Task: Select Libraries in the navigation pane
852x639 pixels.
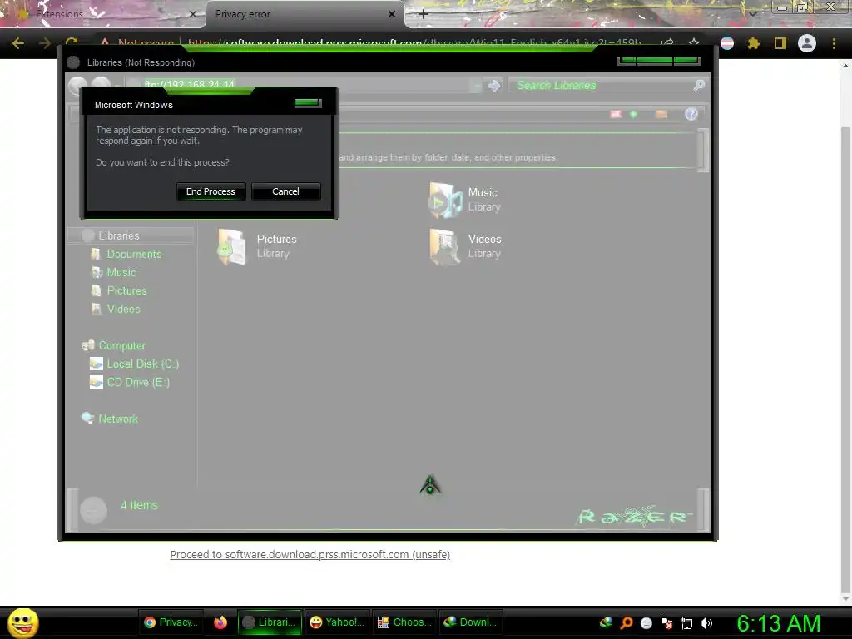Action: click(x=118, y=235)
